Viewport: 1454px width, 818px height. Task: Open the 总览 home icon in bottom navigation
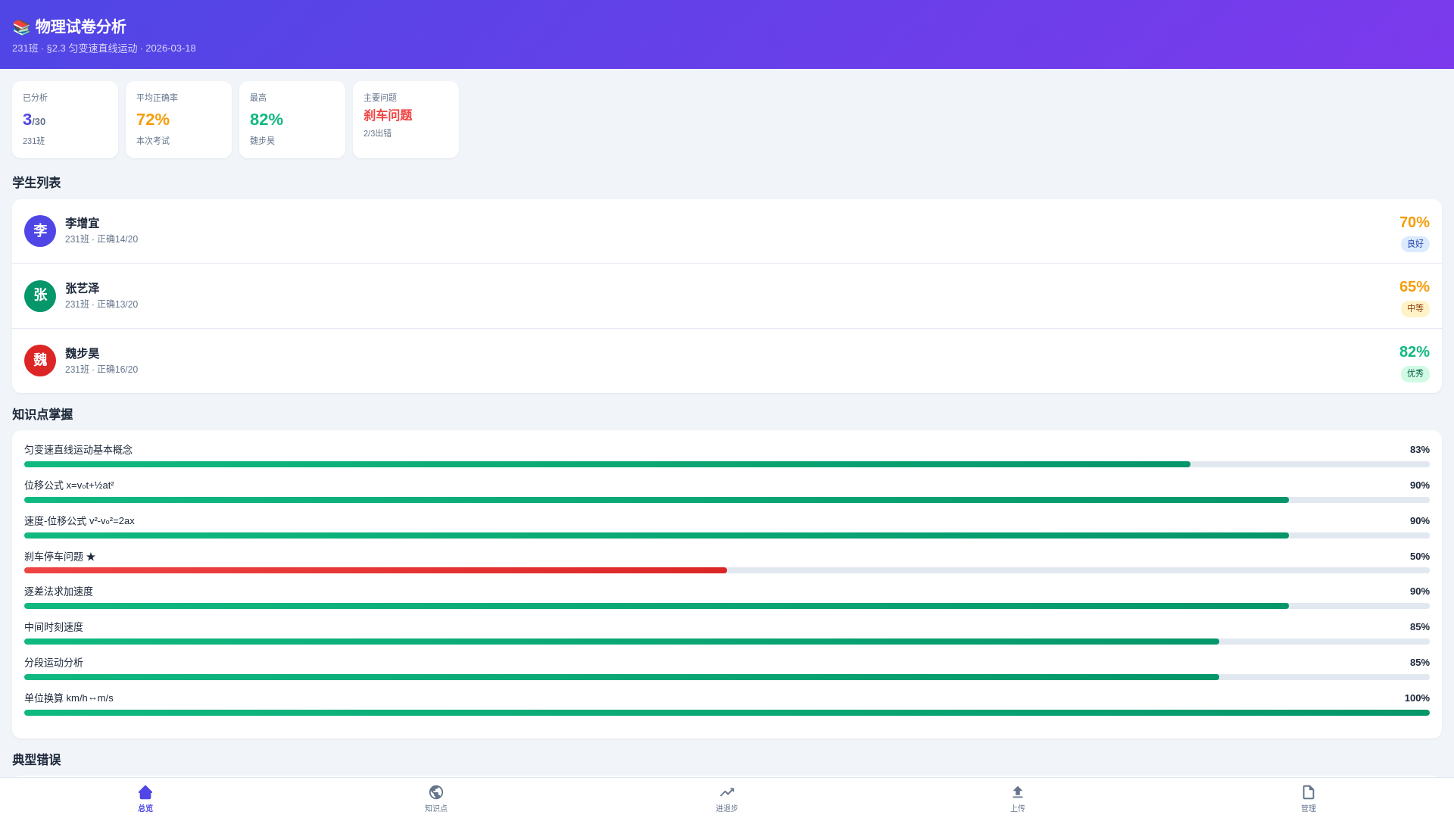pos(145,792)
